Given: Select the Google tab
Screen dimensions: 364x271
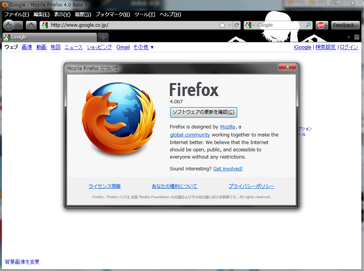Looking at the screenshot, I should pos(49,37).
